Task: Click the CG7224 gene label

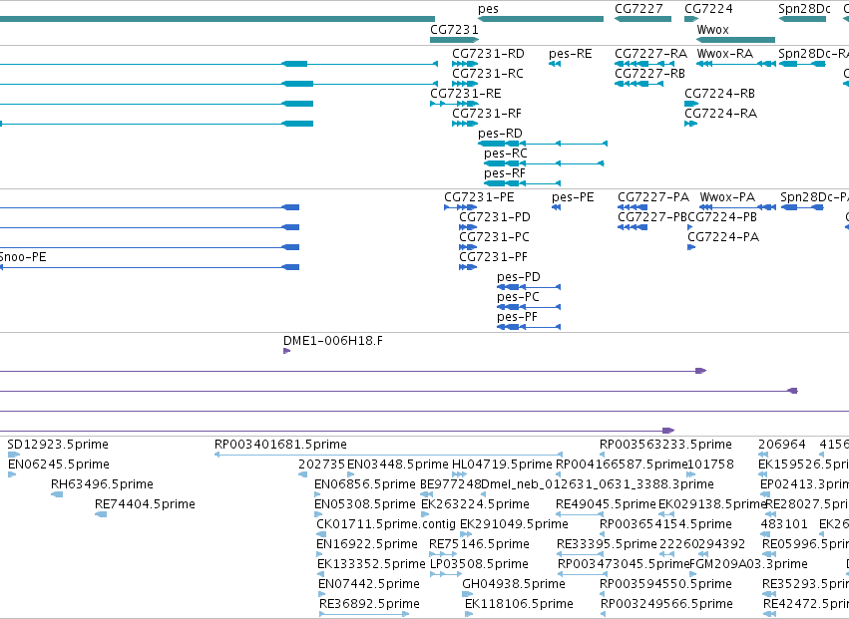Action: click(x=708, y=9)
